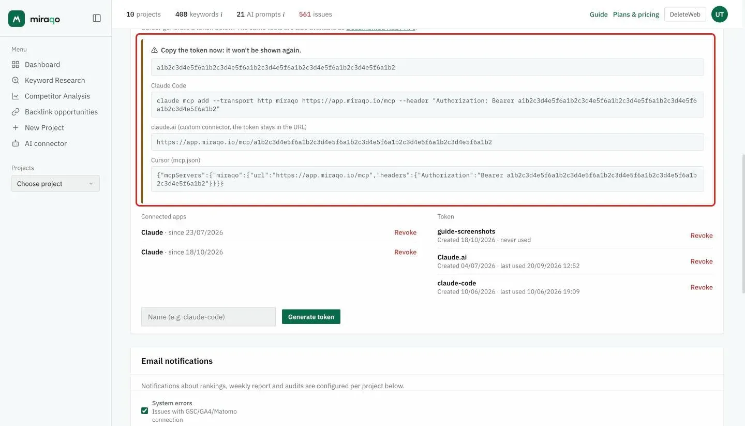Viewport: 745px width, 426px height.
Task: Revoke the Claude.ai token
Action: tap(702, 261)
